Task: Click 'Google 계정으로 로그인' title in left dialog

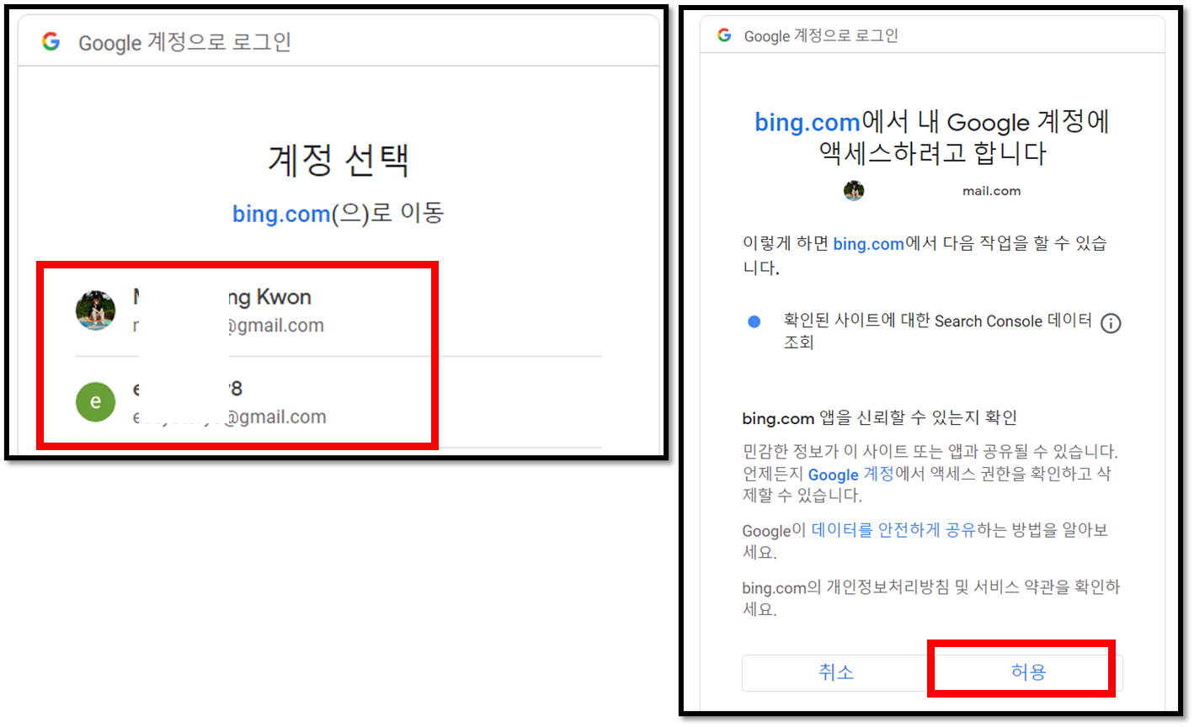Action: (184, 42)
